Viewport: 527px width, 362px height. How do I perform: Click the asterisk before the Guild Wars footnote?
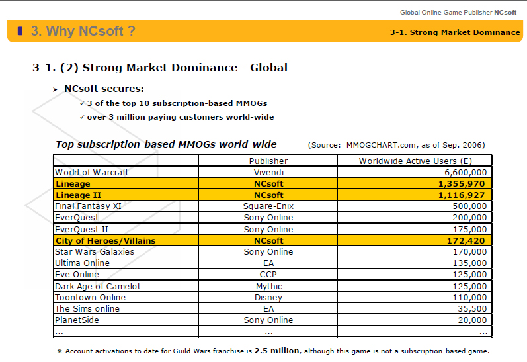(60, 351)
